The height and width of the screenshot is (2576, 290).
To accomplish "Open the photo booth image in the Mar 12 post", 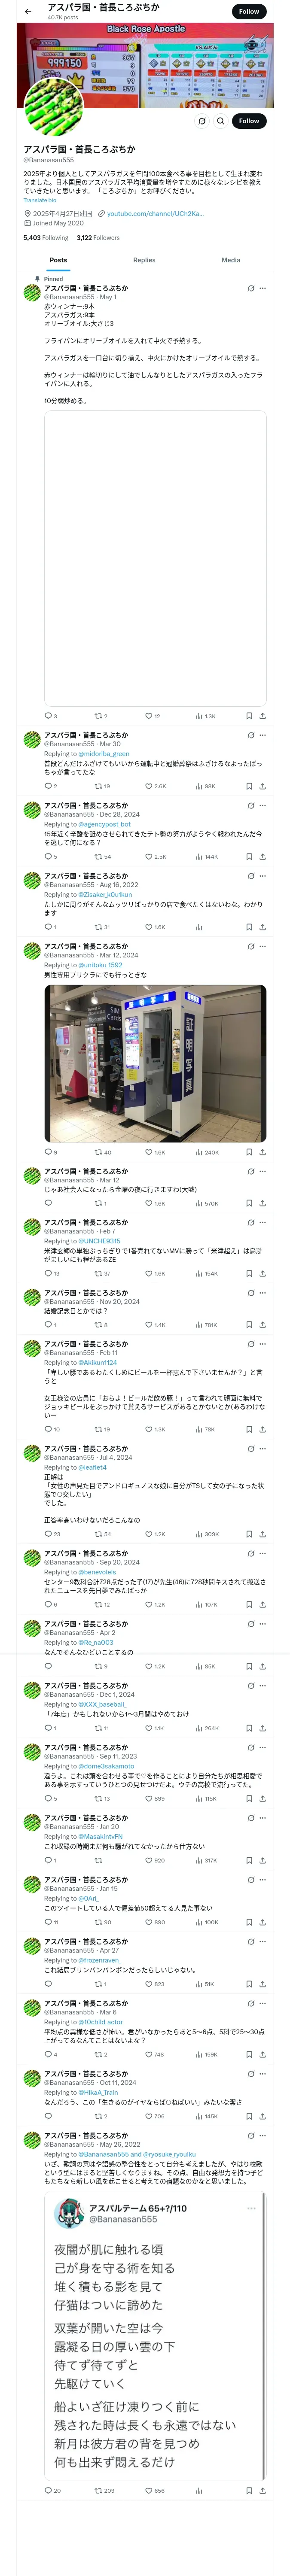I will (155, 1063).
